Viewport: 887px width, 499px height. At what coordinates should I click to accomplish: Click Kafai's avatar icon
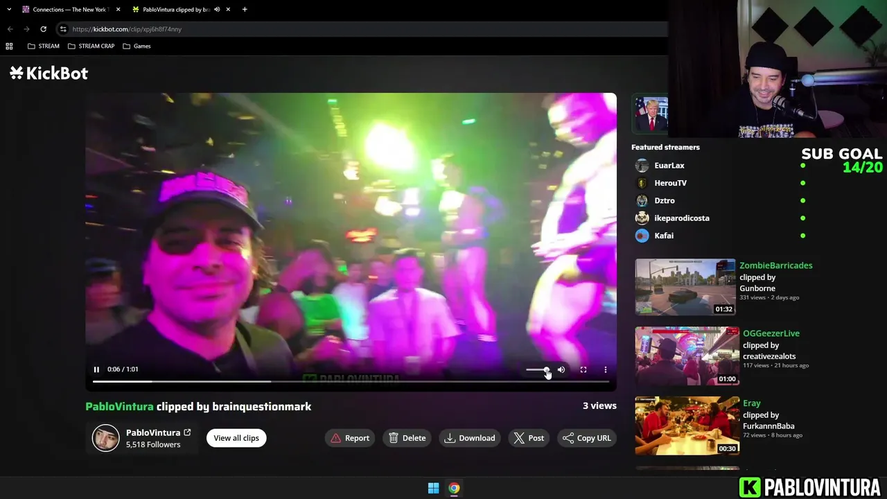coord(642,236)
